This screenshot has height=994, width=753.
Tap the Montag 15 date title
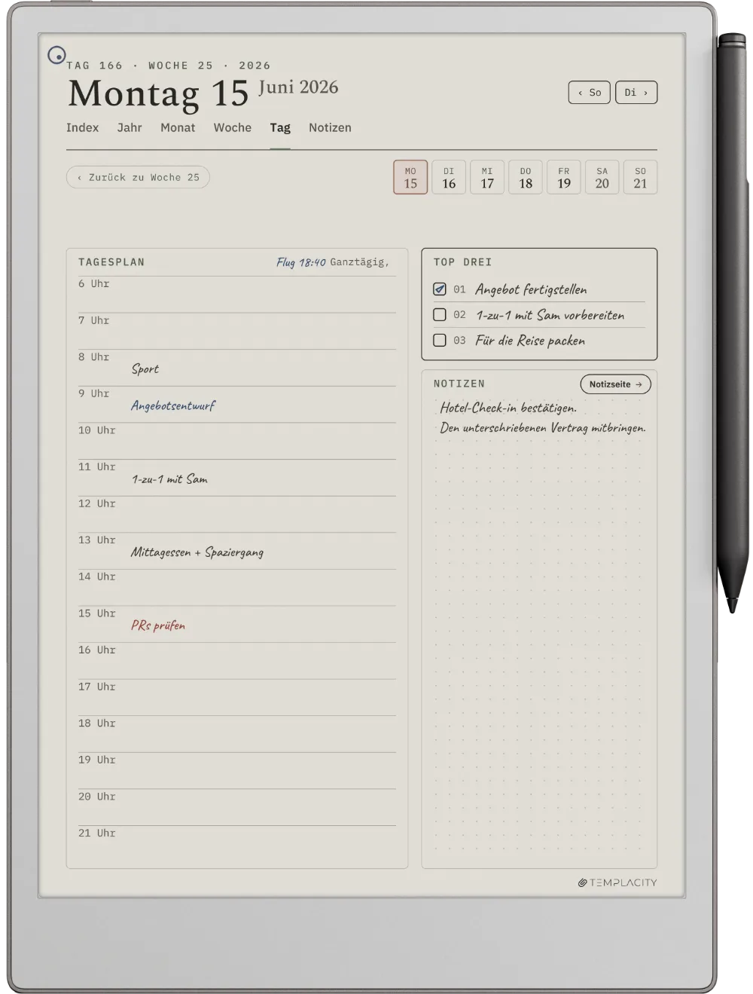click(x=158, y=94)
